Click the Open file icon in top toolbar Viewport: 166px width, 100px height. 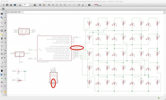[x=3, y=5]
